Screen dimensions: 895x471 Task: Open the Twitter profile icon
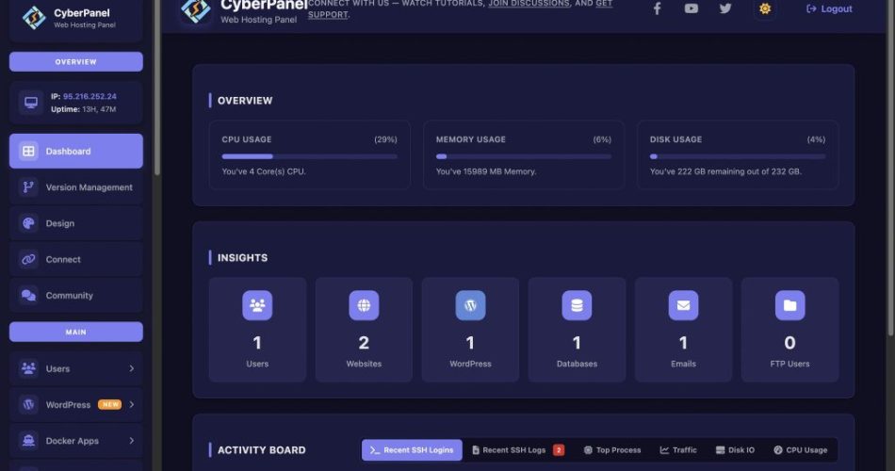725,8
